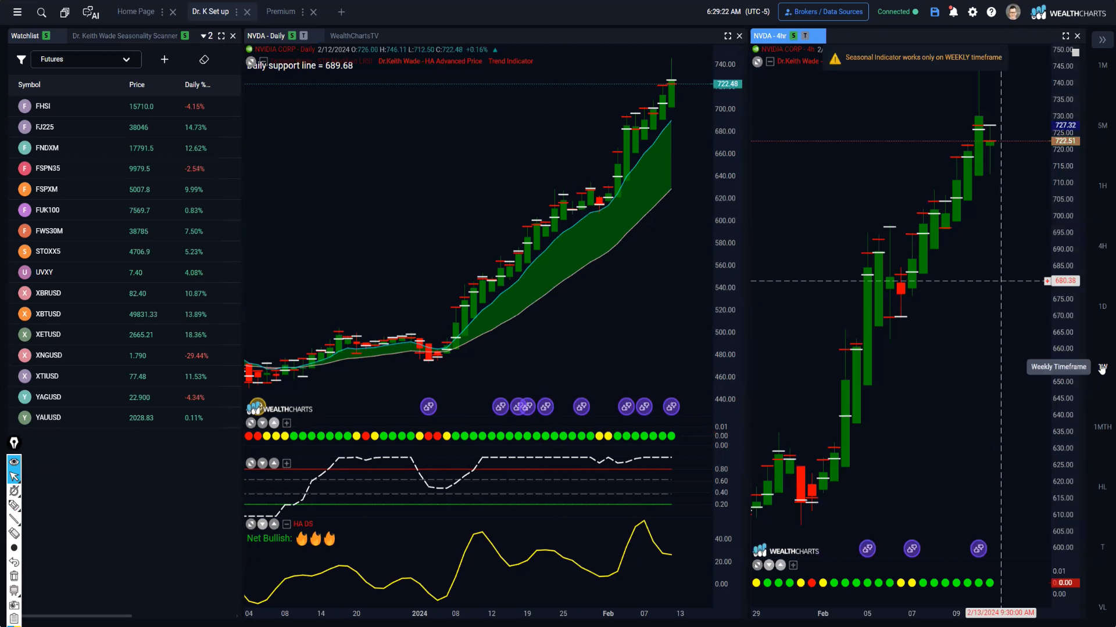1116x627 pixels.
Task: Select the 1D timeframe button
Action: point(1103,307)
